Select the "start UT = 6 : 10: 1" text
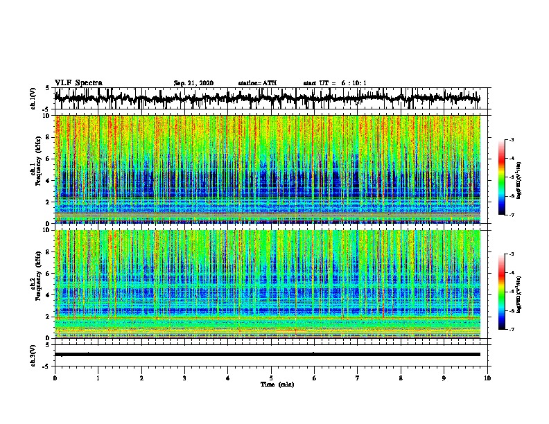The image size is (549, 424). point(335,83)
